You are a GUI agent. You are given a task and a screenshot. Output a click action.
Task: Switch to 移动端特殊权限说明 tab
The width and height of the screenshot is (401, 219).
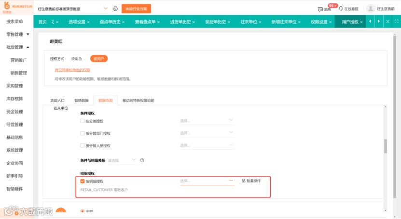point(138,101)
